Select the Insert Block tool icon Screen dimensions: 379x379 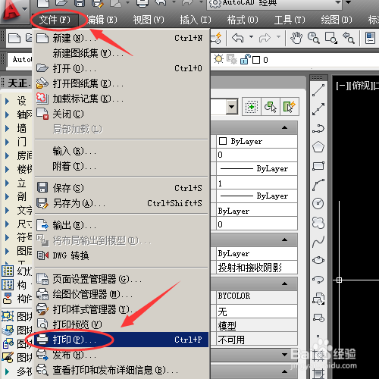point(318,298)
